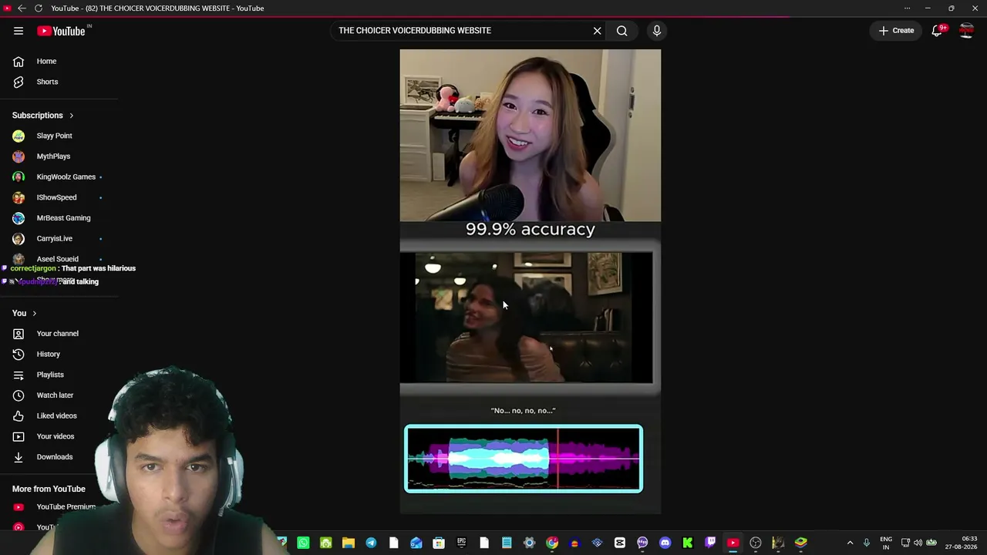Click the IShowSpeed avatar
987x555 pixels.
[x=19, y=197]
